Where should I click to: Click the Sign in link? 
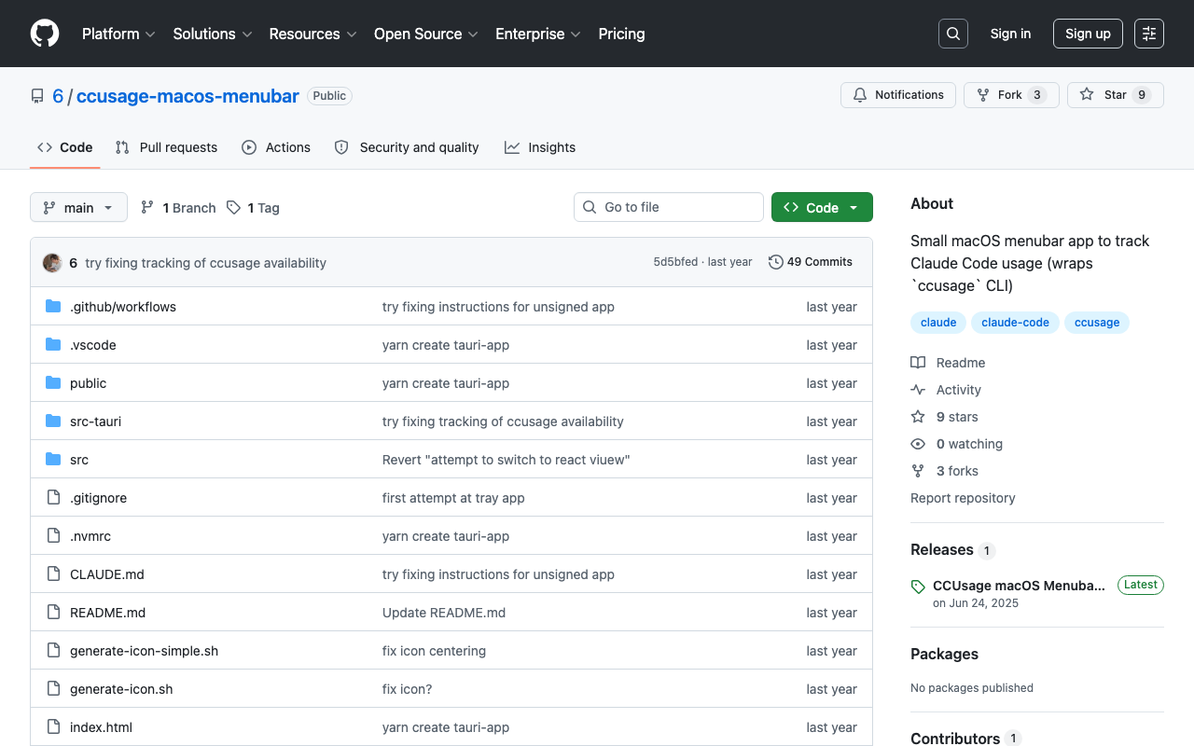pos(1010,34)
